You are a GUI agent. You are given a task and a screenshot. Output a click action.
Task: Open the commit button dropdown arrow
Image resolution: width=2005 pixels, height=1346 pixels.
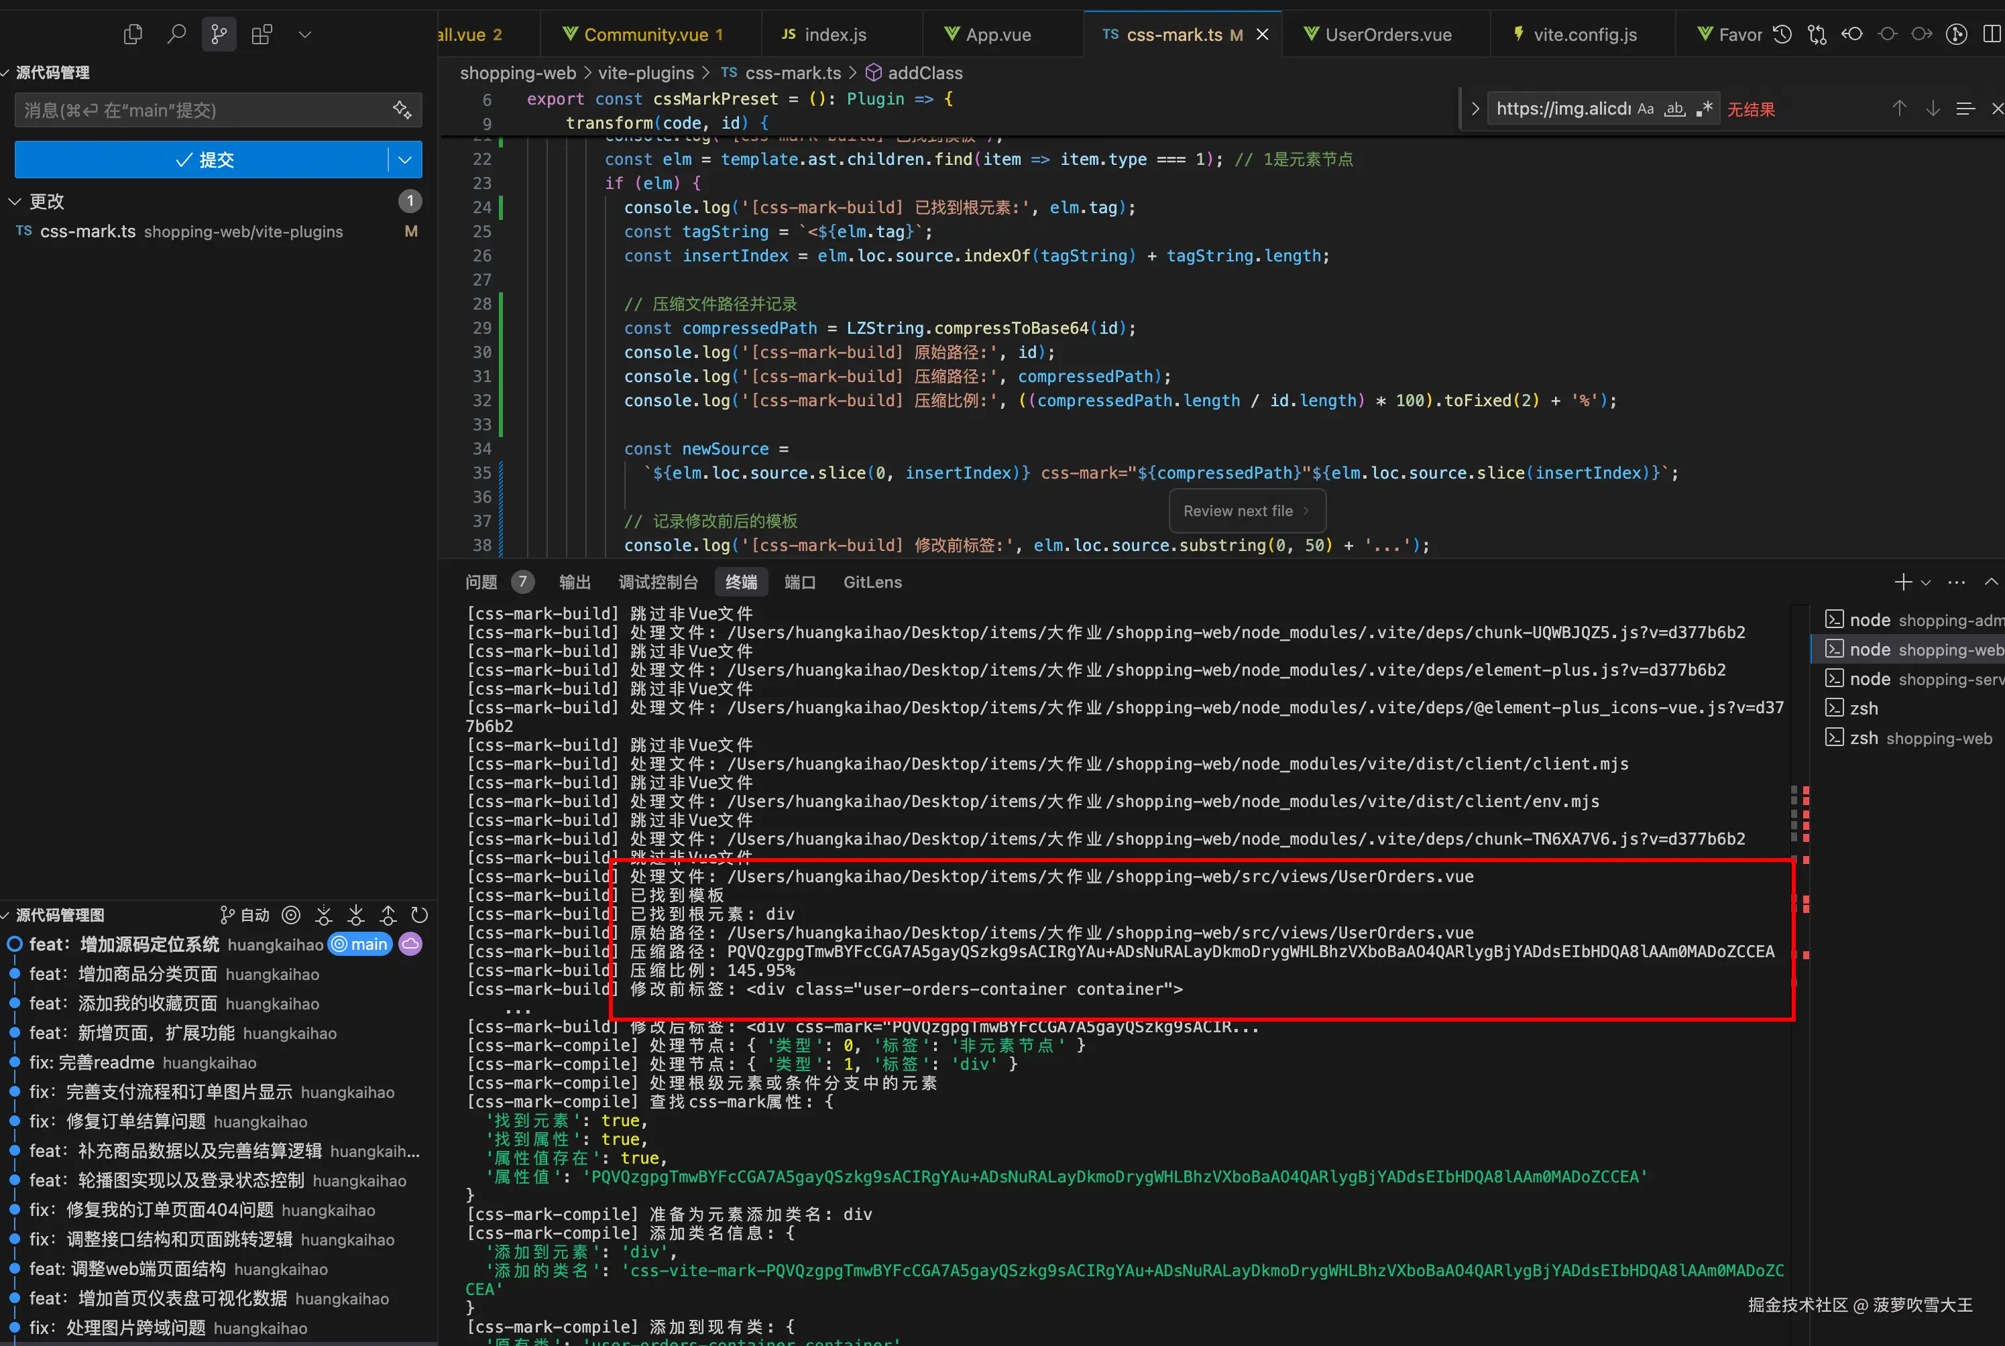tap(404, 160)
